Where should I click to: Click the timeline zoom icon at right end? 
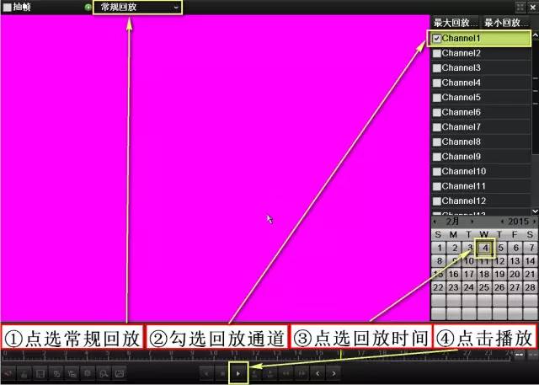click(520, 355)
